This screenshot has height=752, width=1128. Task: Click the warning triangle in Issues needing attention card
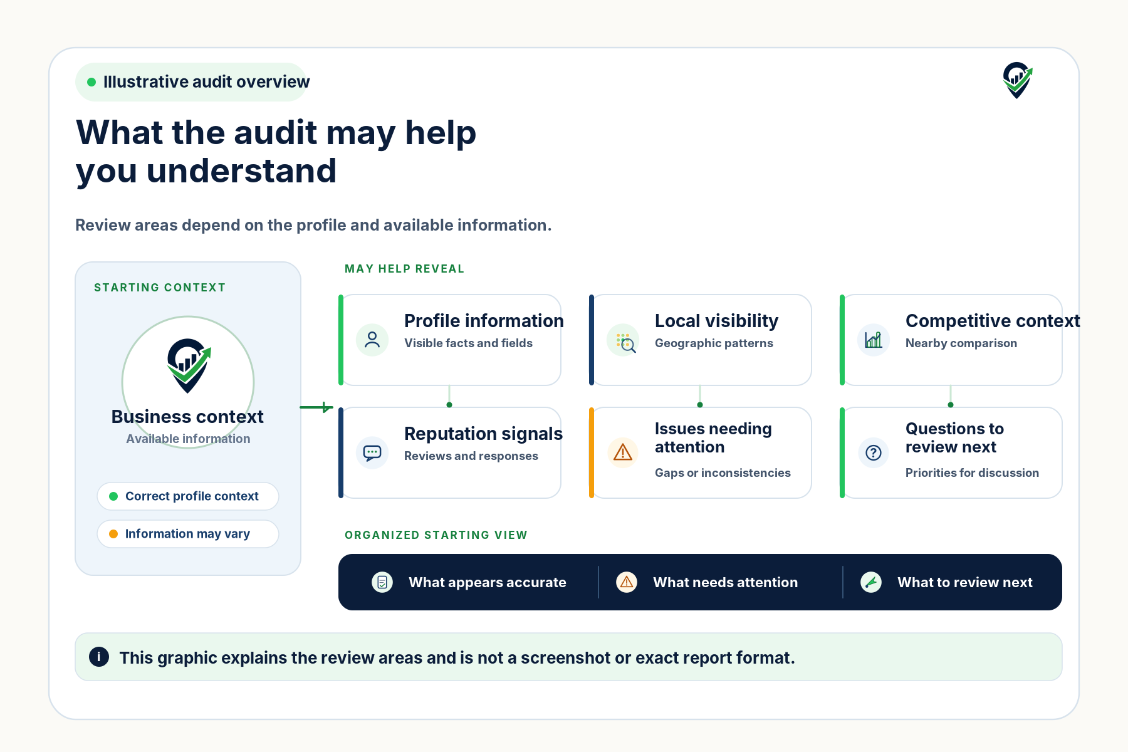pos(623,452)
